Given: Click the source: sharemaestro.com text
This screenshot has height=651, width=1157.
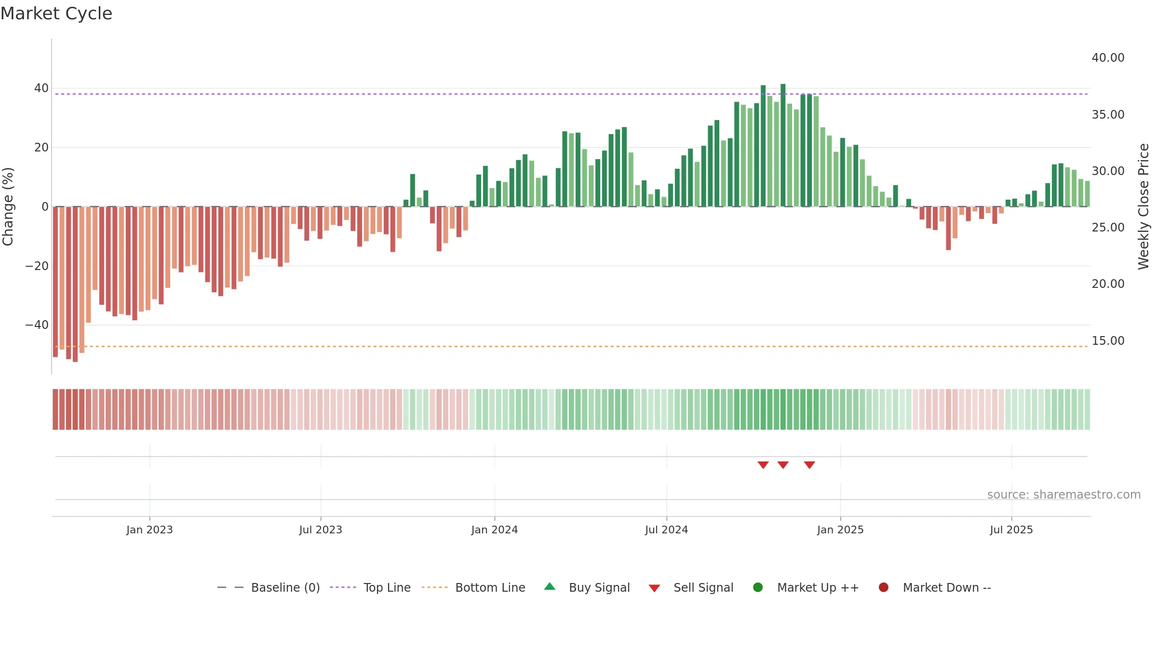Looking at the screenshot, I should (1064, 494).
